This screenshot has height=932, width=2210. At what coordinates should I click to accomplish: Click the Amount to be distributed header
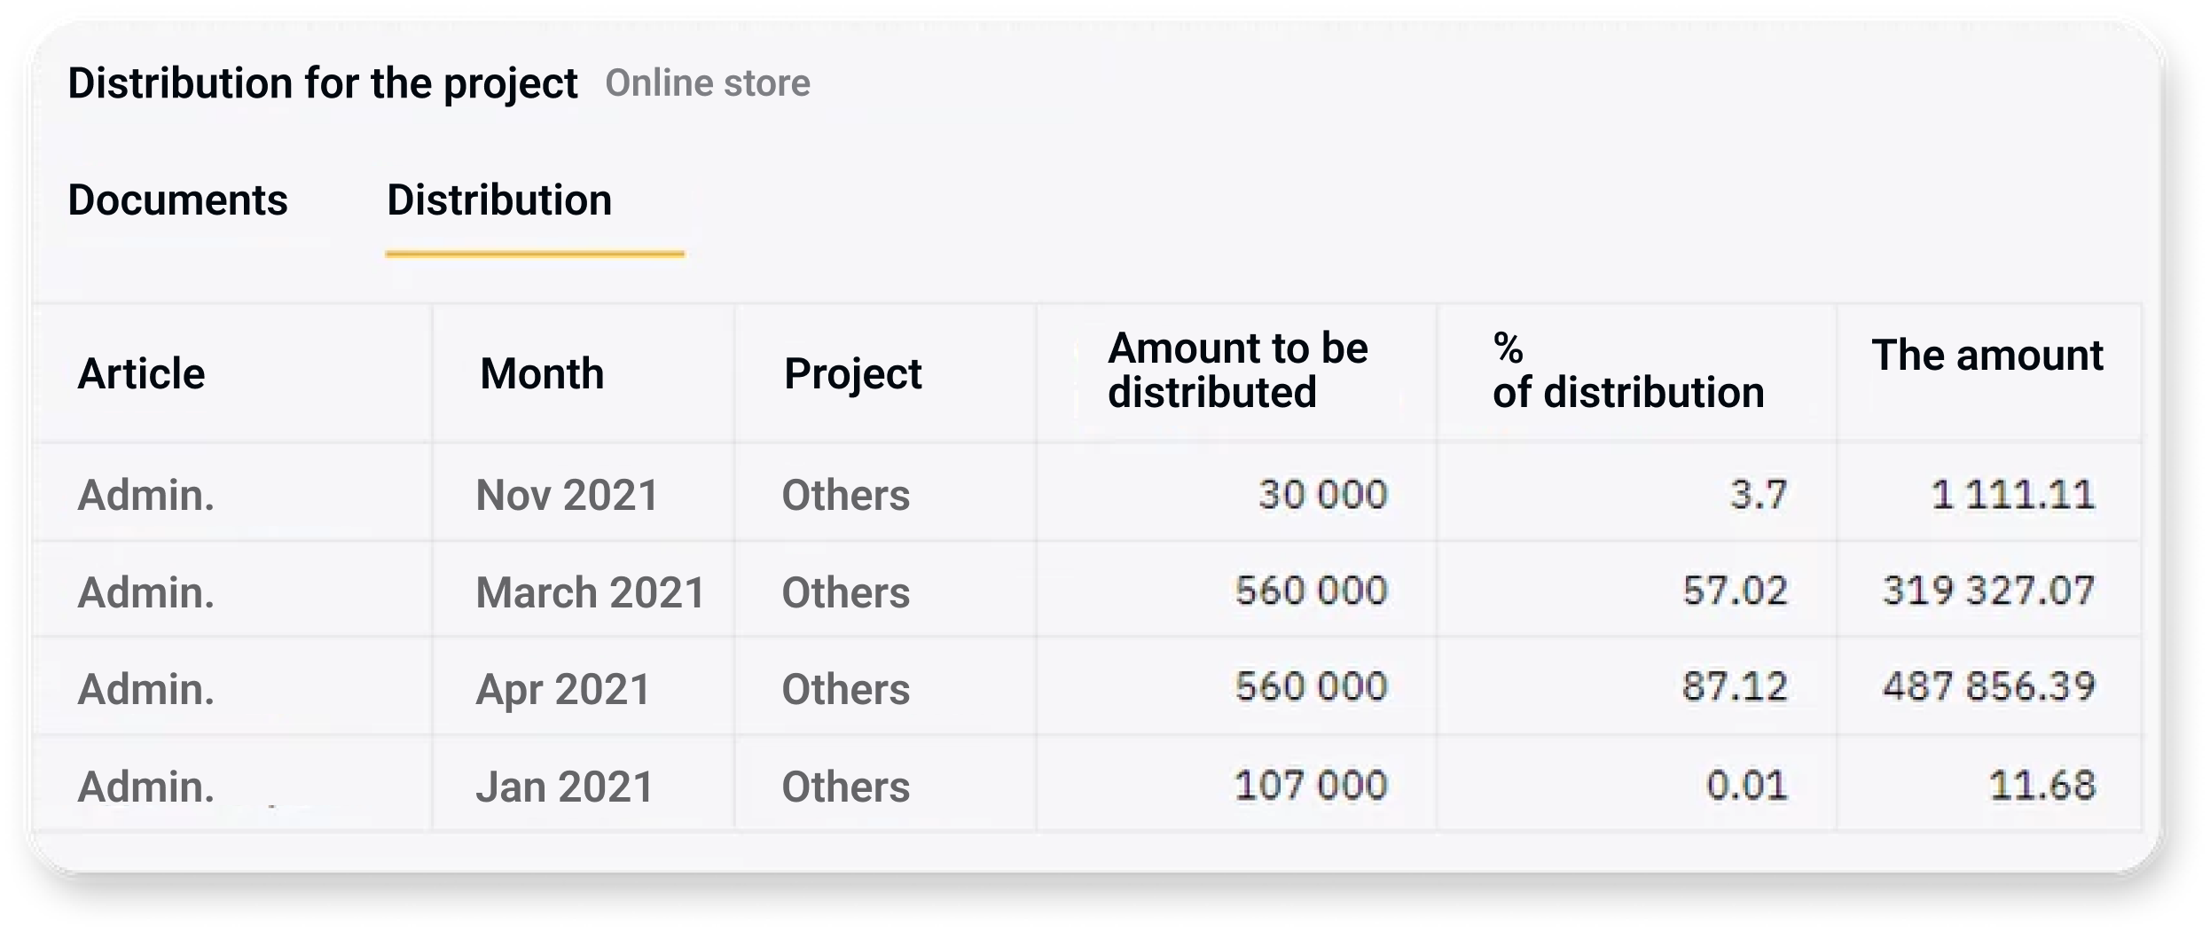(1237, 370)
